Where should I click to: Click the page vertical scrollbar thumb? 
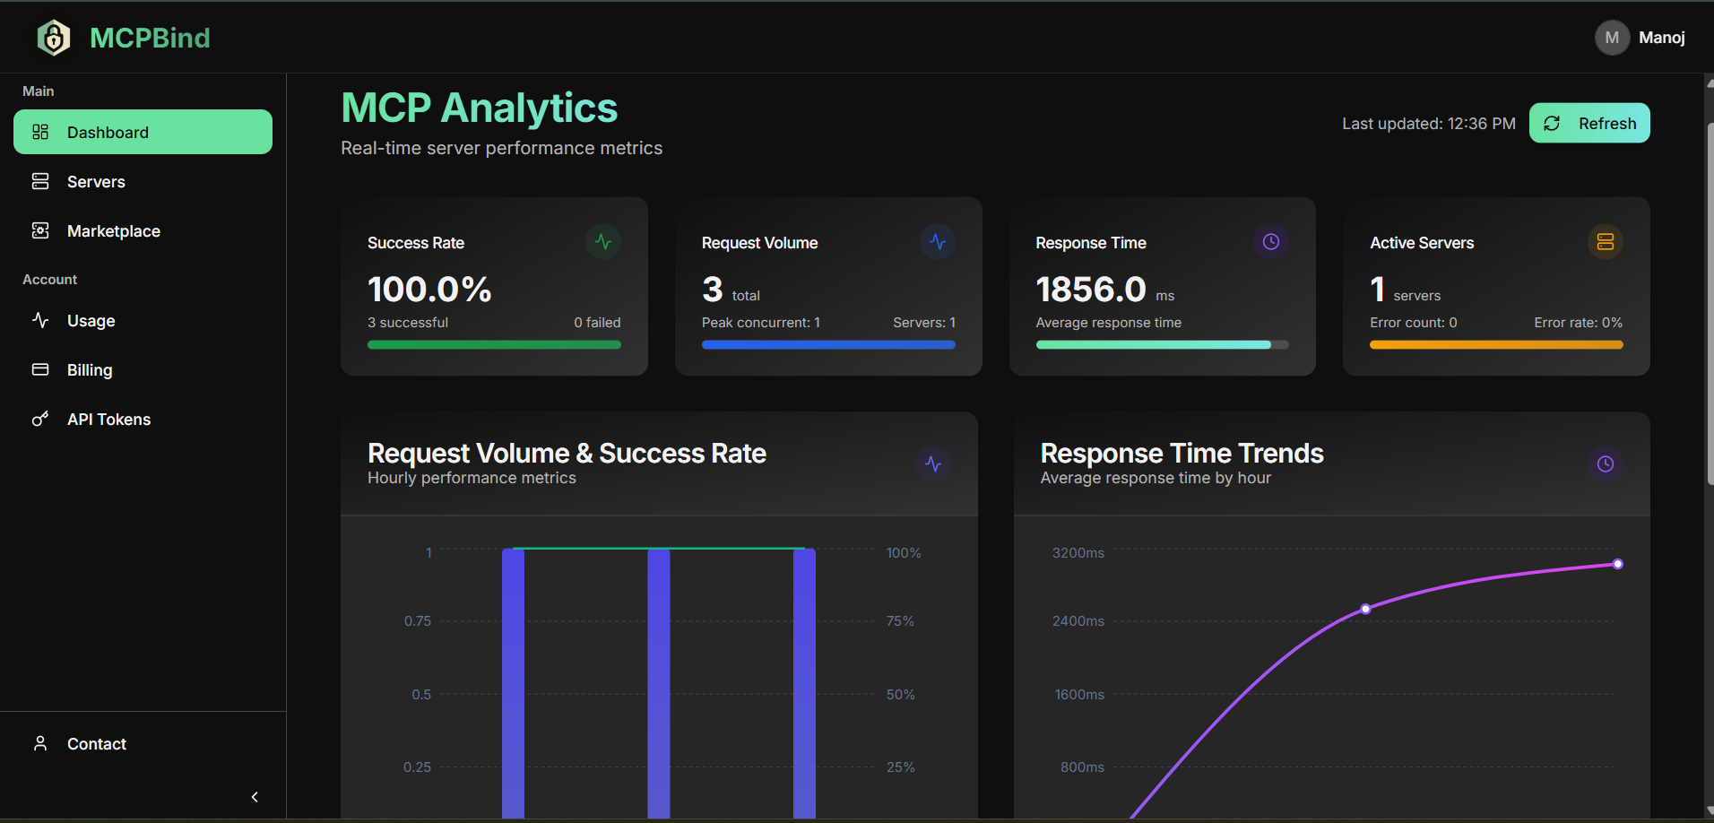(1710, 305)
